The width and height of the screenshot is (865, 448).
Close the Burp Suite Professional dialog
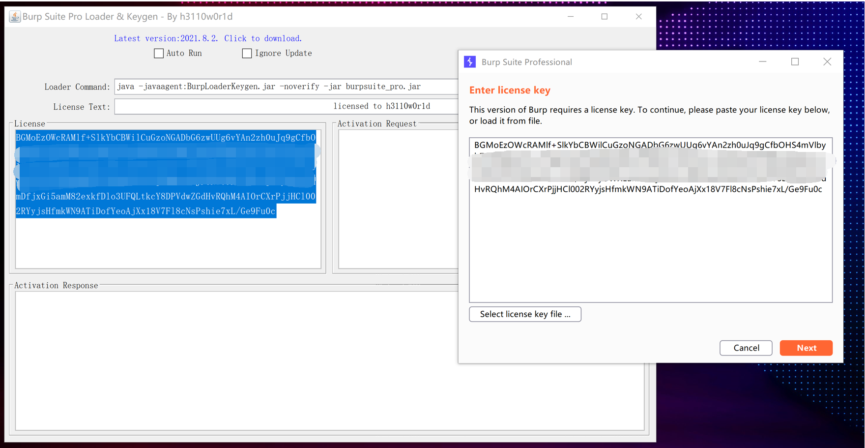coord(827,62)
